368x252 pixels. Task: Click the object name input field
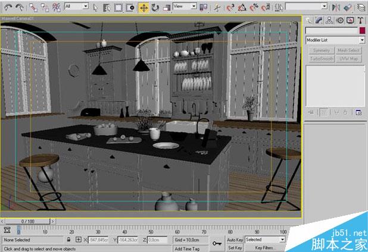[332, 30]
